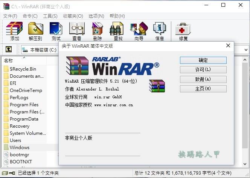Click the key icon in status bar
Viewport: 250px width, 178px height.
(x=12, y=173)
